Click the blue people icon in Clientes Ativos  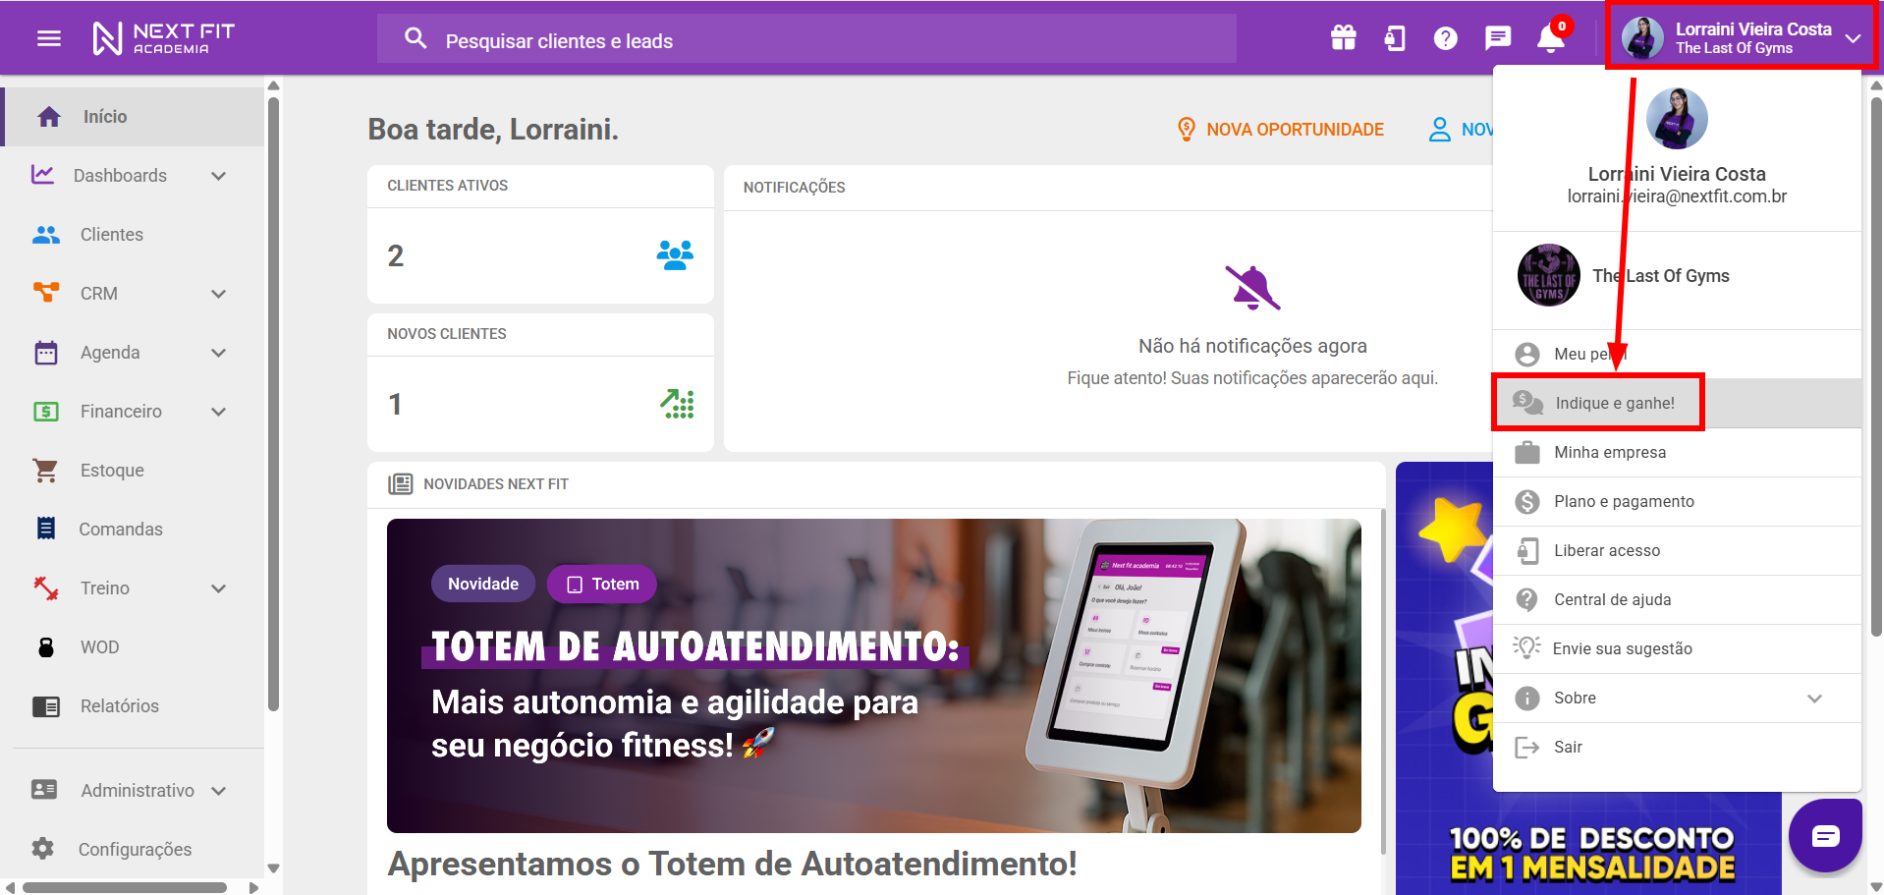[675, 255]
